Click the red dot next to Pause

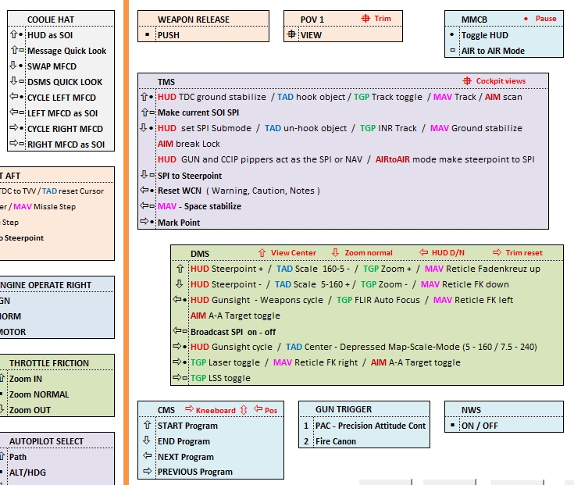point(526,19)
